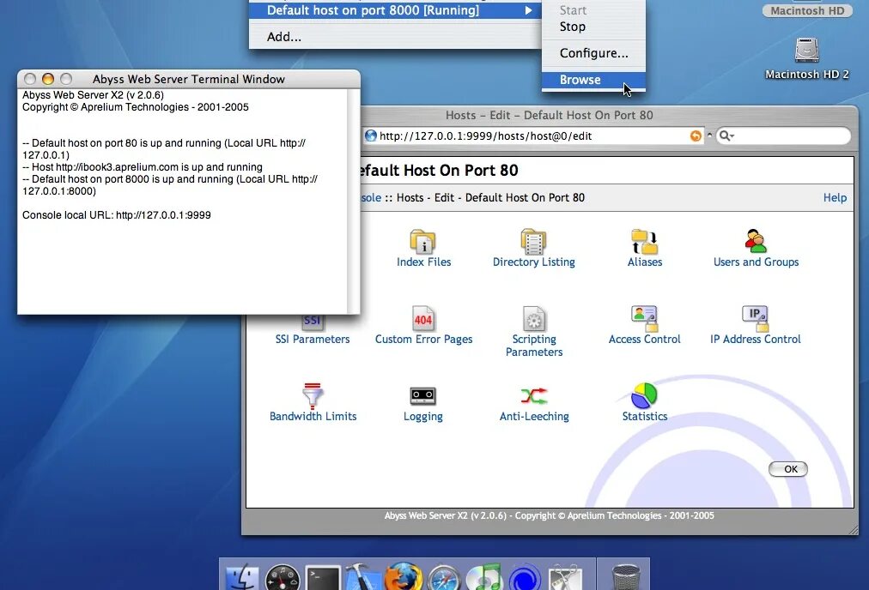This screenshot has height=590, width=869.
Task: Expand Default host on port 8000 submenu
Action: pos(395,10)
